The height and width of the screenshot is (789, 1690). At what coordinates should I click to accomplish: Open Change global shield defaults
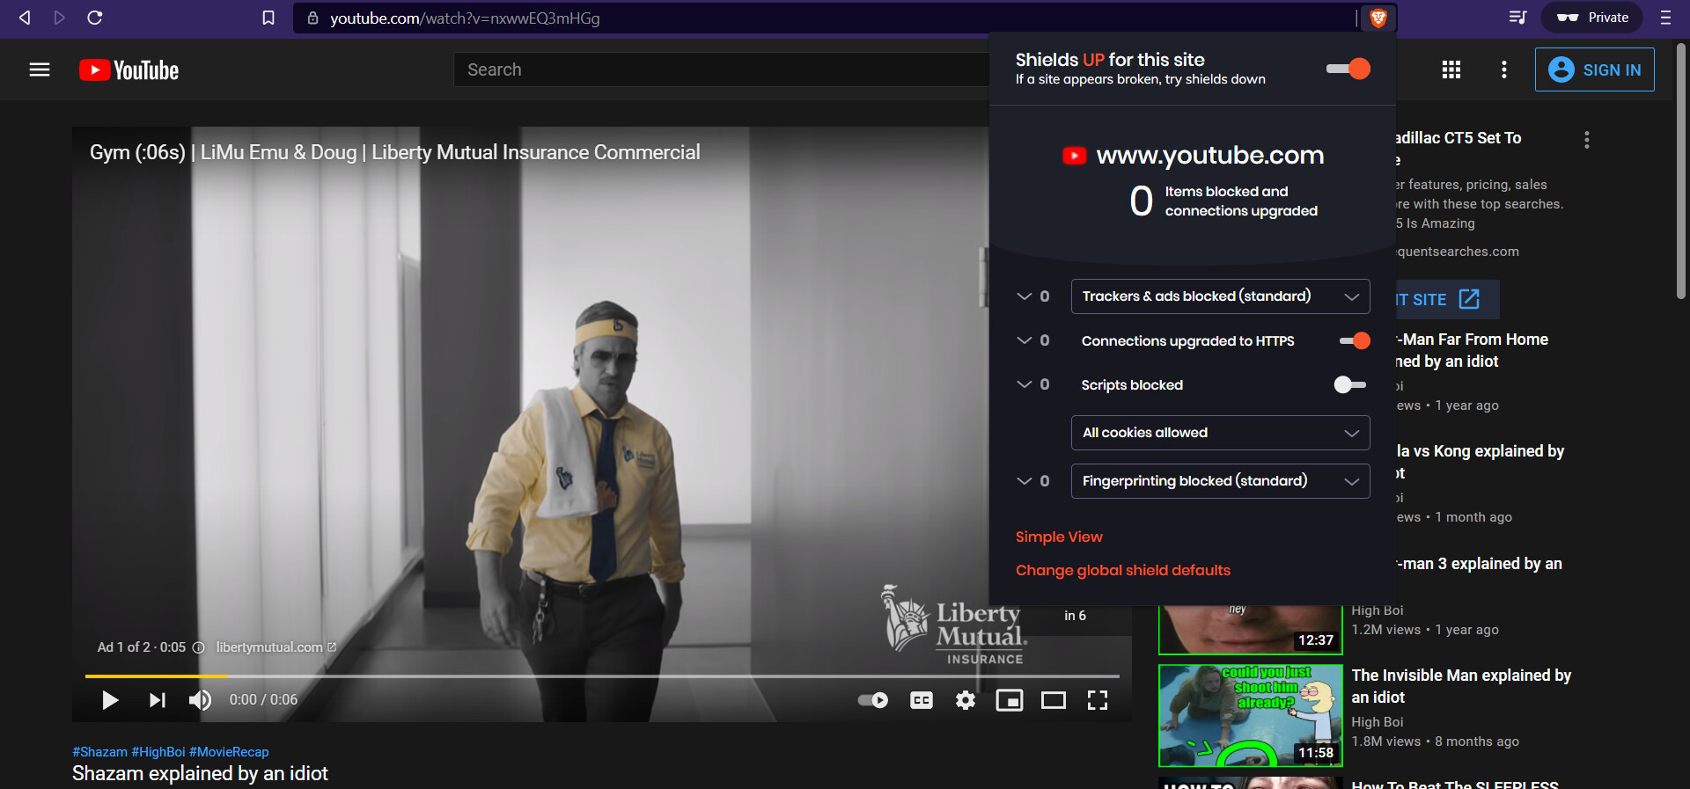point(1123,570)
